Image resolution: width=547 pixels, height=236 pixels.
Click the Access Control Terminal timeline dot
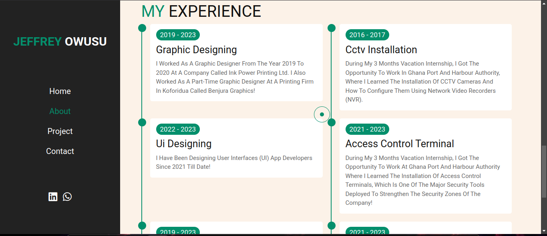coord(332,122)
